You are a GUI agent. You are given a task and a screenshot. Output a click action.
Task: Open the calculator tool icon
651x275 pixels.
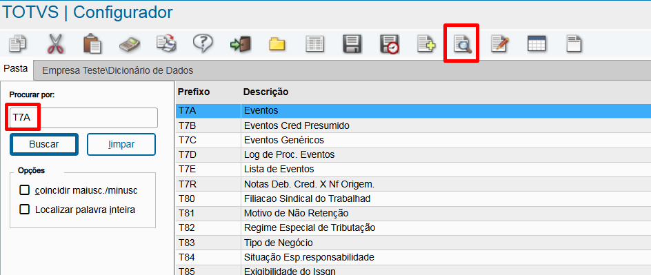coord(130,44)
